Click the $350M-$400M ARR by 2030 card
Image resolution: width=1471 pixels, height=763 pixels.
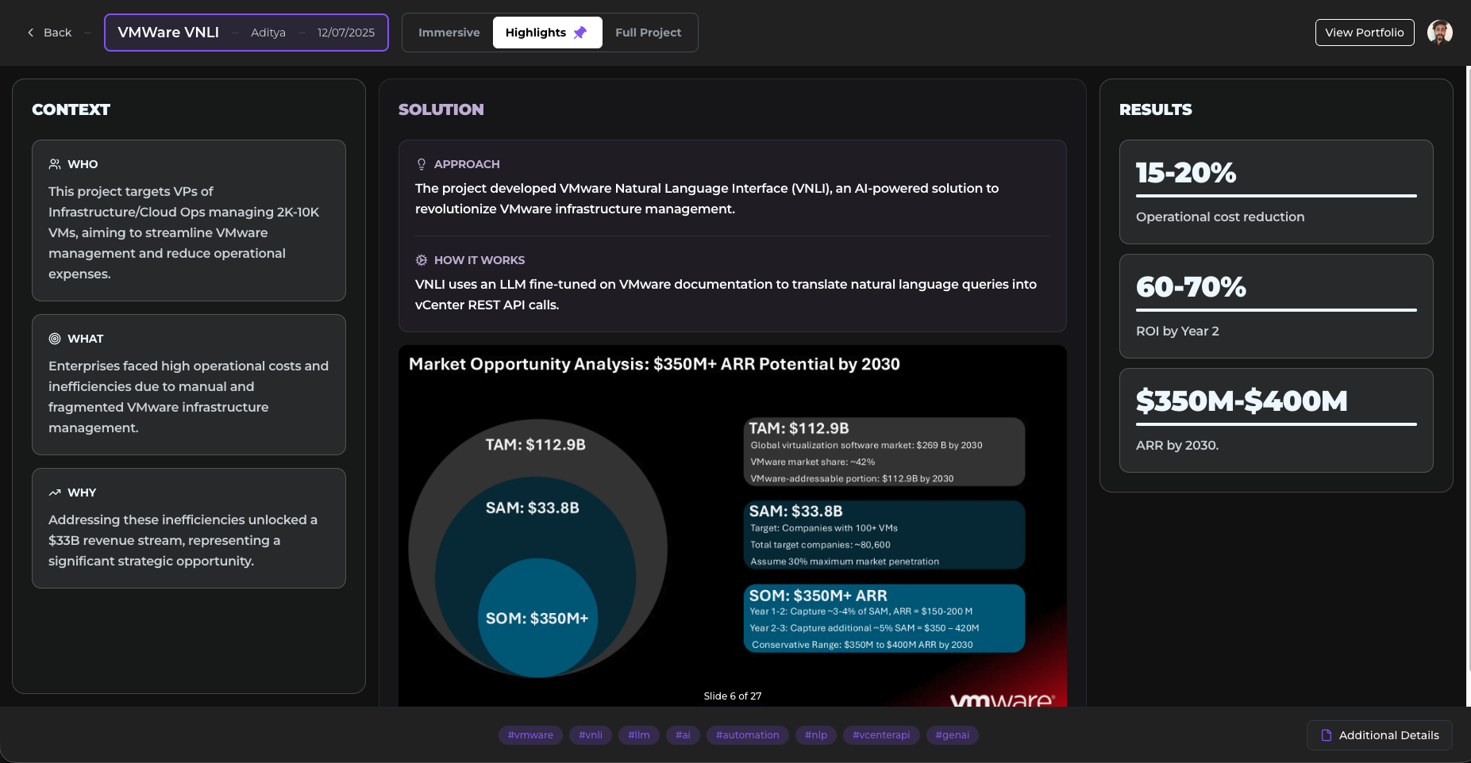click(1277, 420)
